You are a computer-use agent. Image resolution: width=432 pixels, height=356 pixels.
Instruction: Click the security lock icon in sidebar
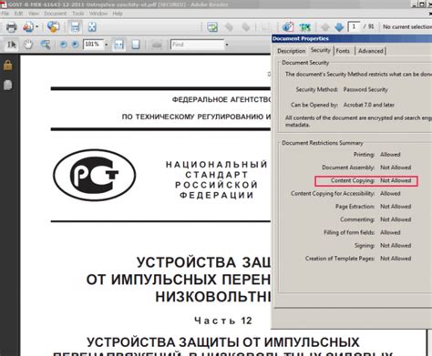tap(8, 66)
